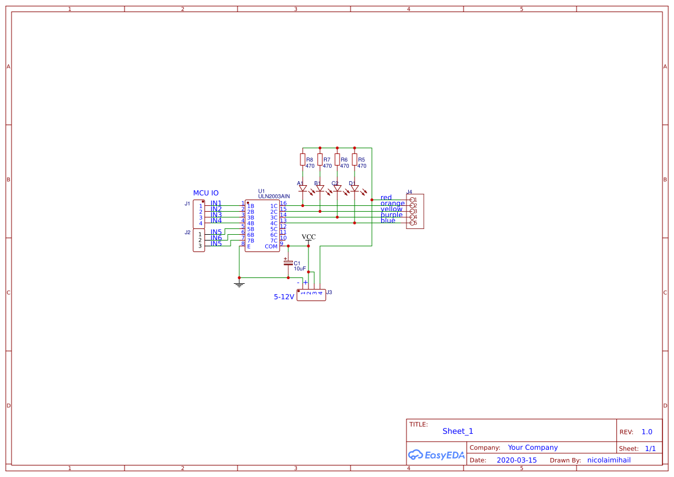Click the J2 header connector

point(198,241)
